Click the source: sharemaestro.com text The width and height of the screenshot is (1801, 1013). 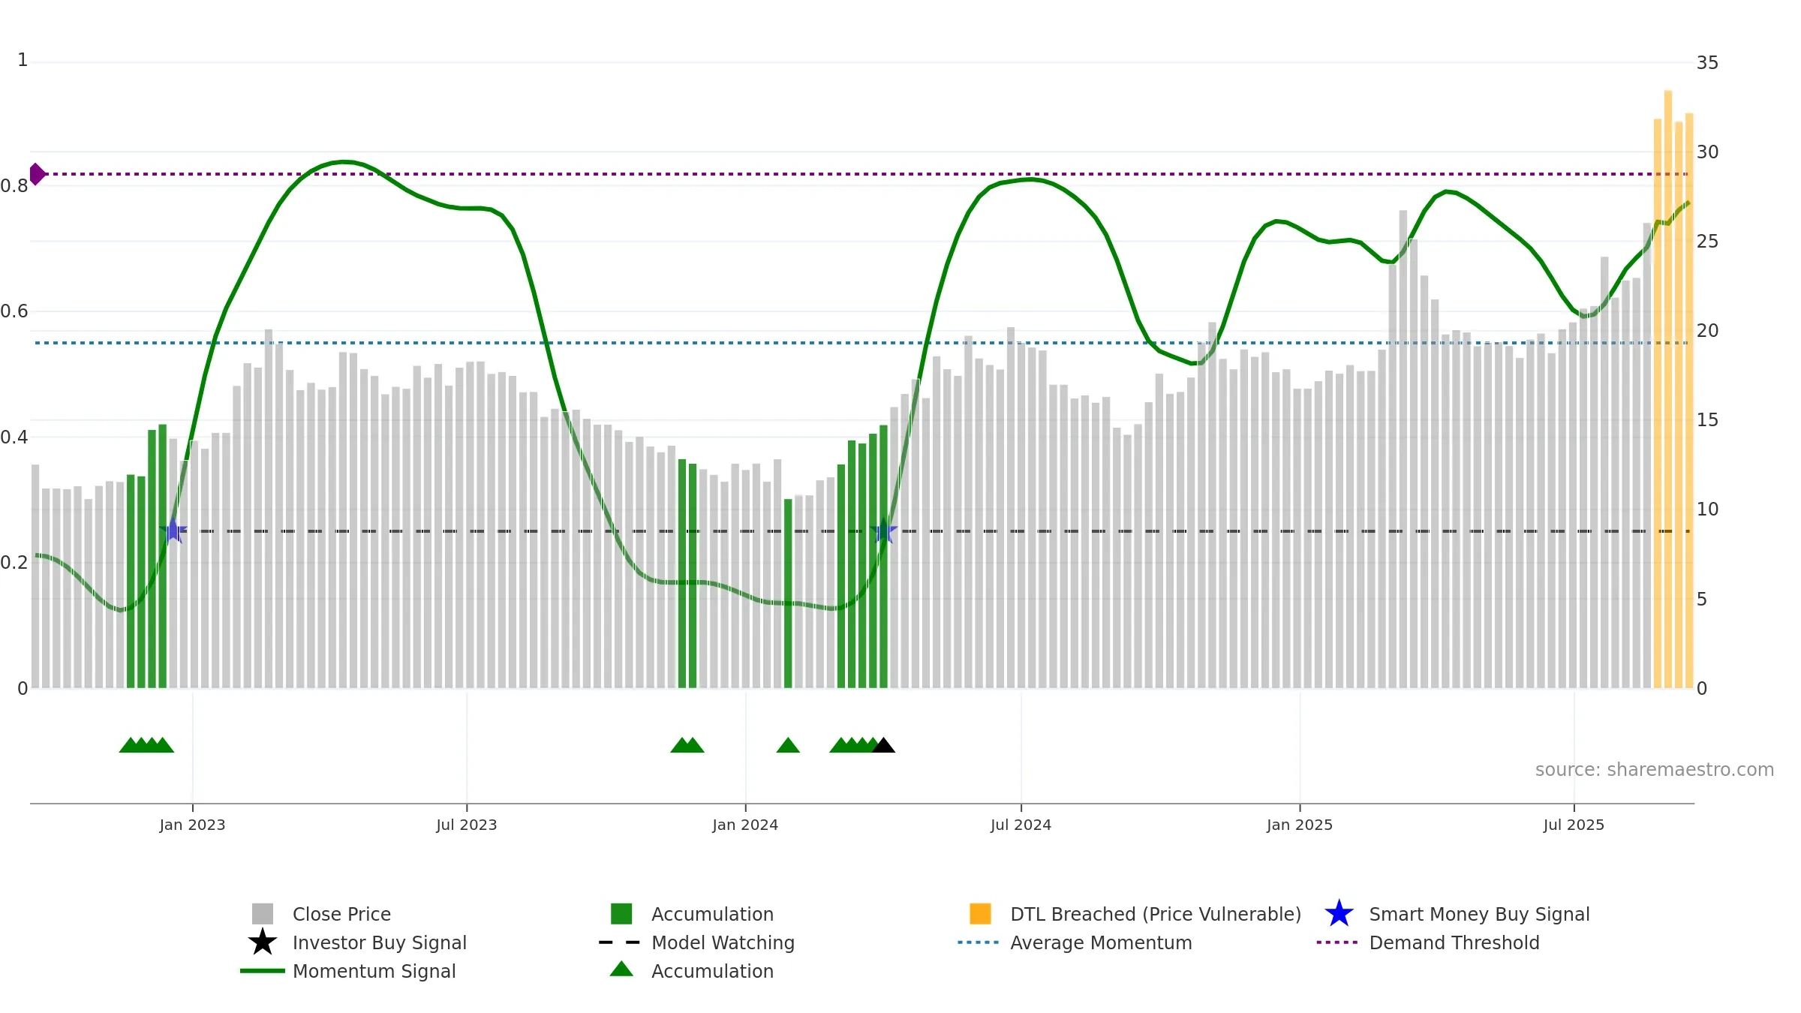(1655, 770)
